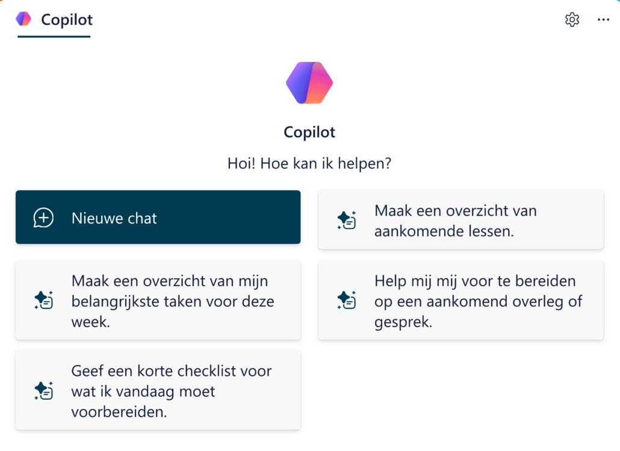The image size is (620, 451).
Task: Open the more options ellipsis menu
Action: [x=603, y=20]
